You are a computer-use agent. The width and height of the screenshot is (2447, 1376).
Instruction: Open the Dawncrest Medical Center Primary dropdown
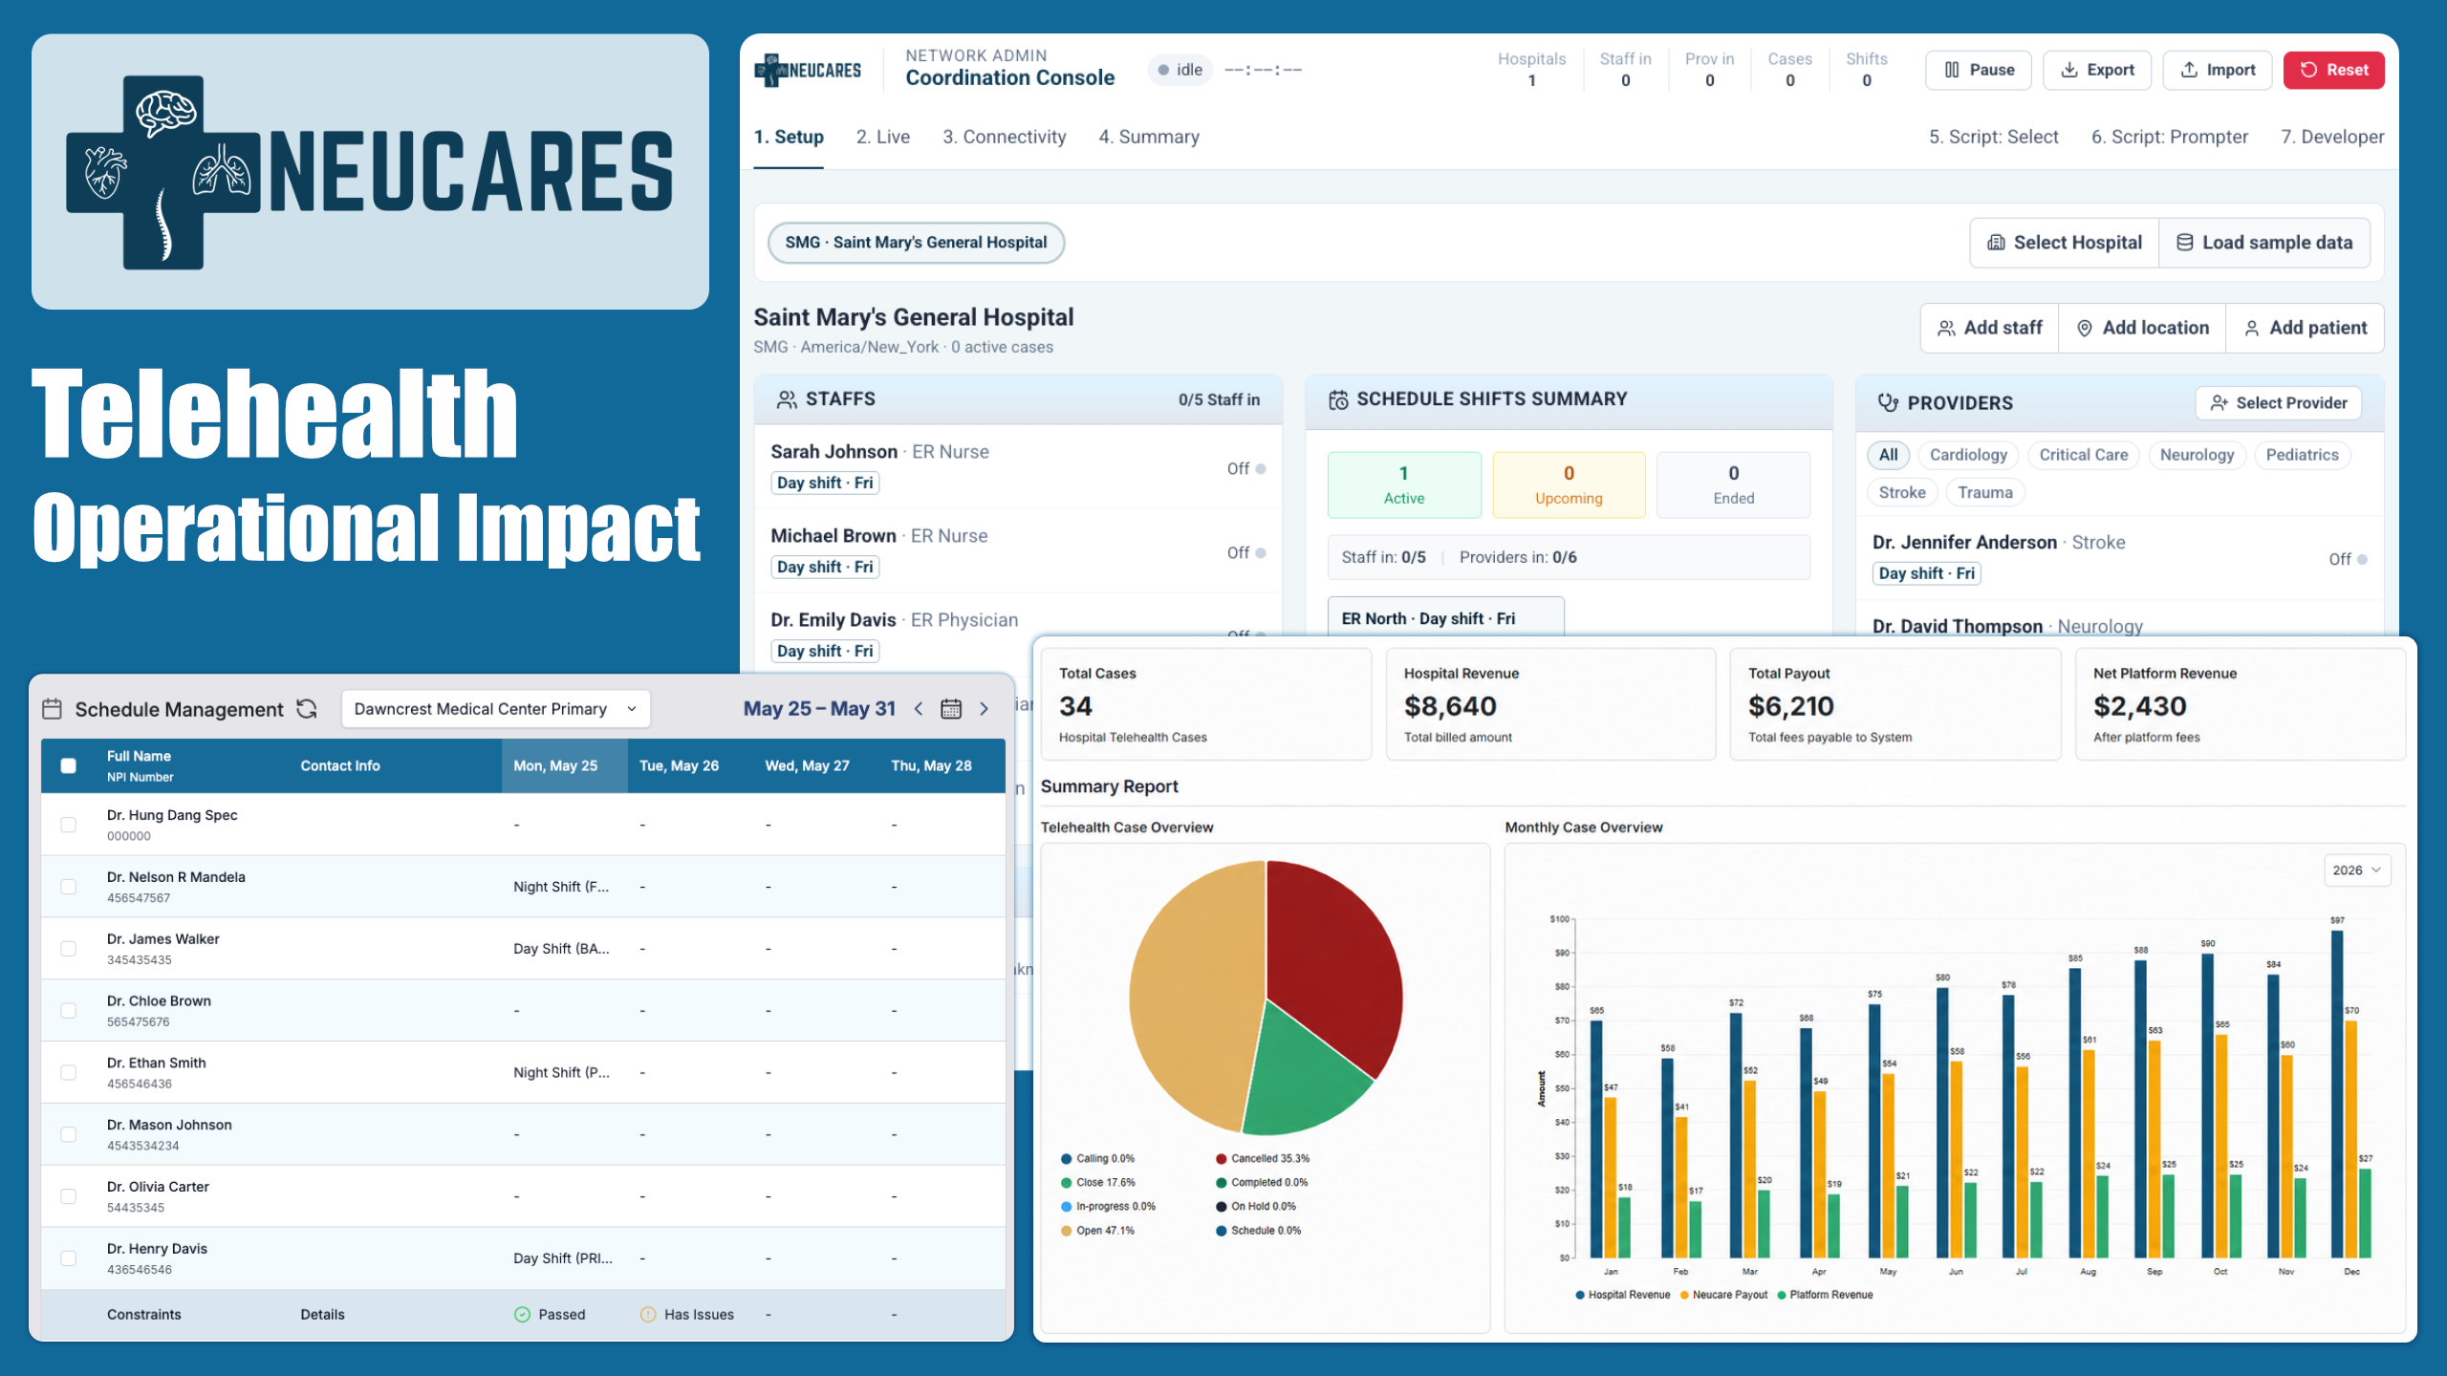click(x=495, y=709)
